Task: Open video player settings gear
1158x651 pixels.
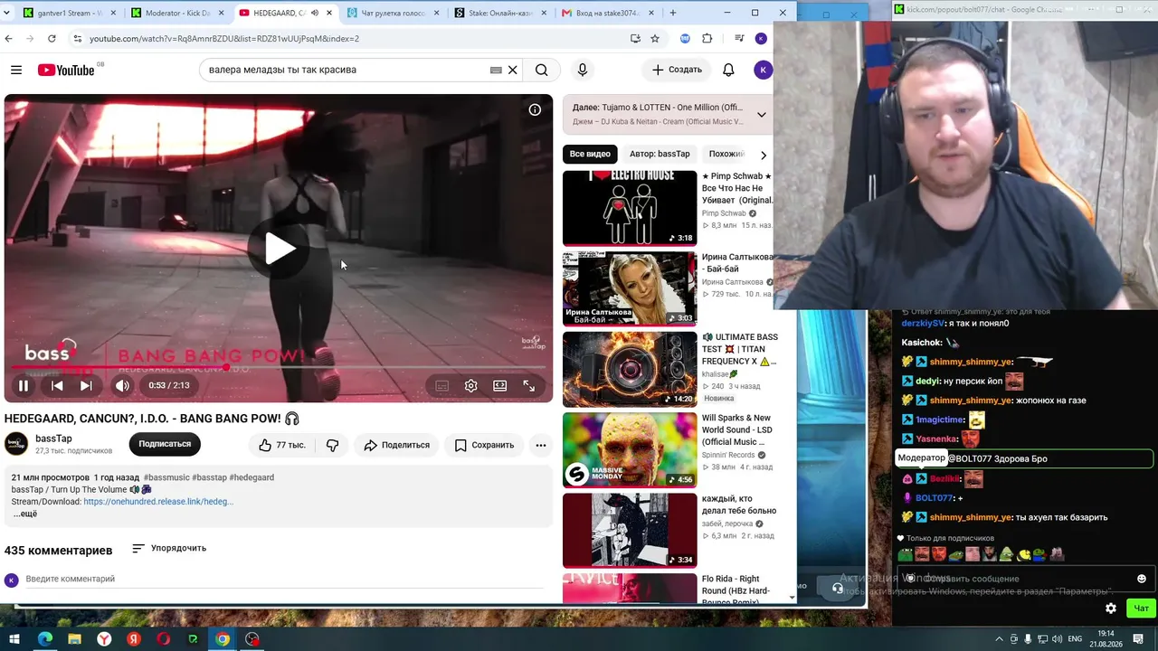Action: [470, 385]
